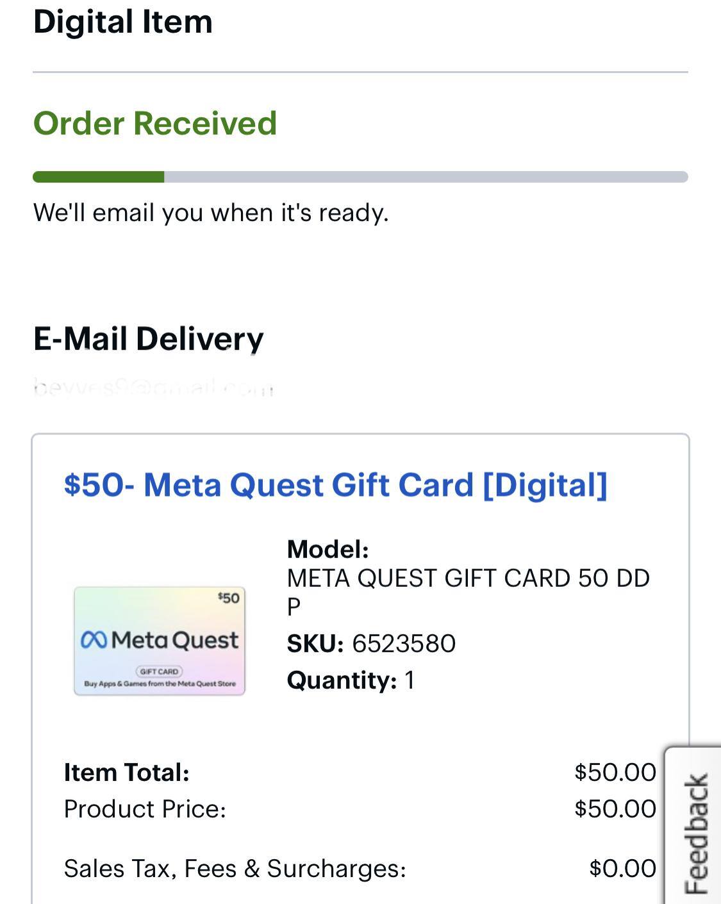
Task: Click the Quantity: 1 text
Action: click(351, 680)
